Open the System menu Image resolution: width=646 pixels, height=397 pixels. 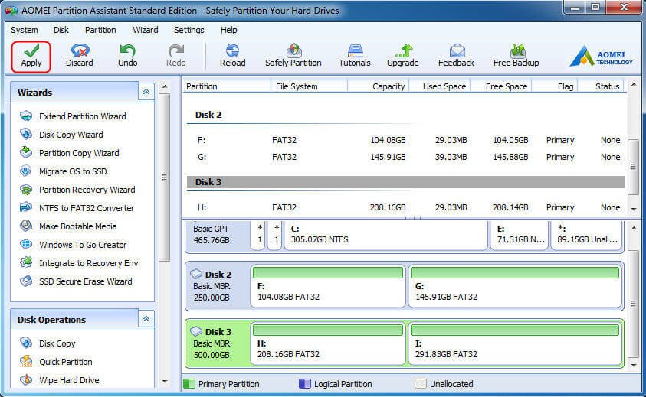coord(25,30)
